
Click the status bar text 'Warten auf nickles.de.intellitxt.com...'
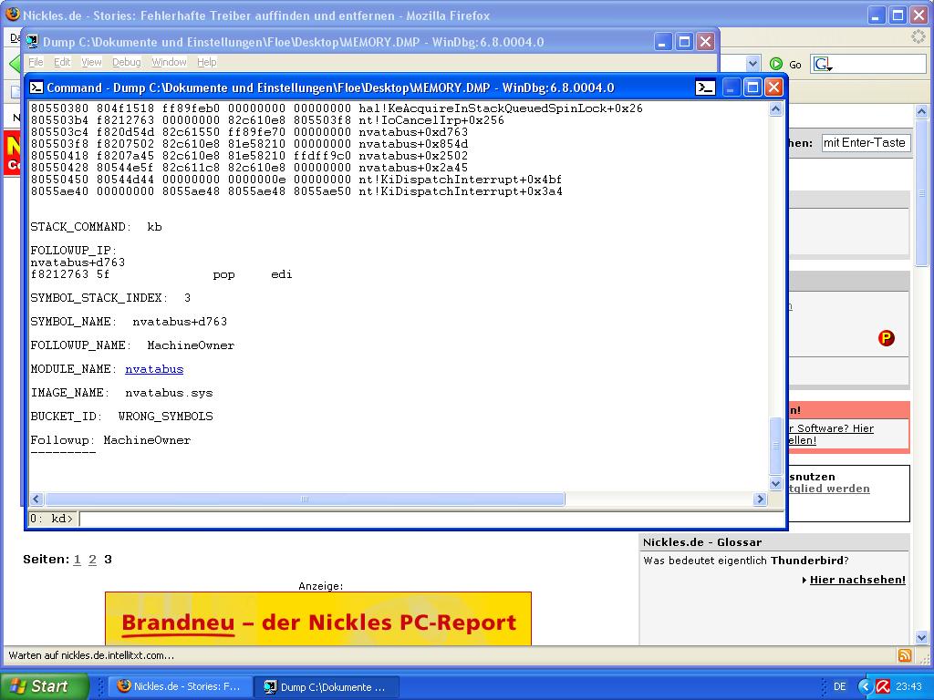coord(91,655)
